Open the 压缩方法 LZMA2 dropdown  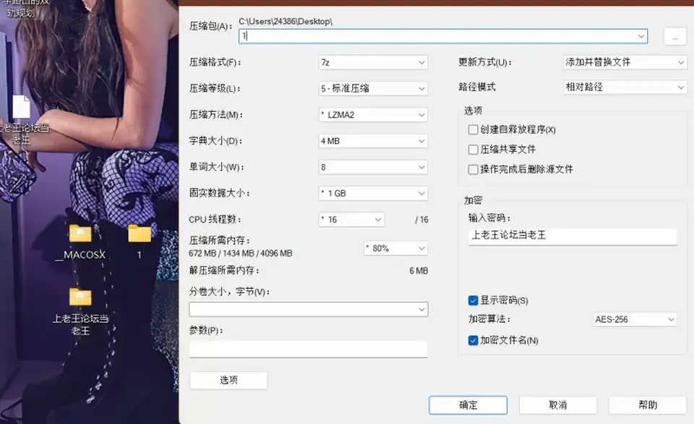pos(373,115)
